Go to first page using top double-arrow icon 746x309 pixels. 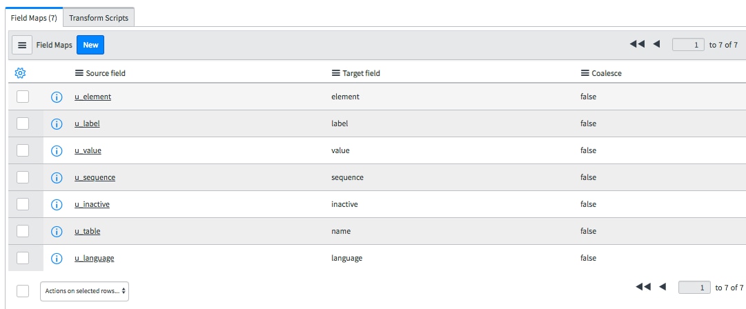tap(637, 44)
